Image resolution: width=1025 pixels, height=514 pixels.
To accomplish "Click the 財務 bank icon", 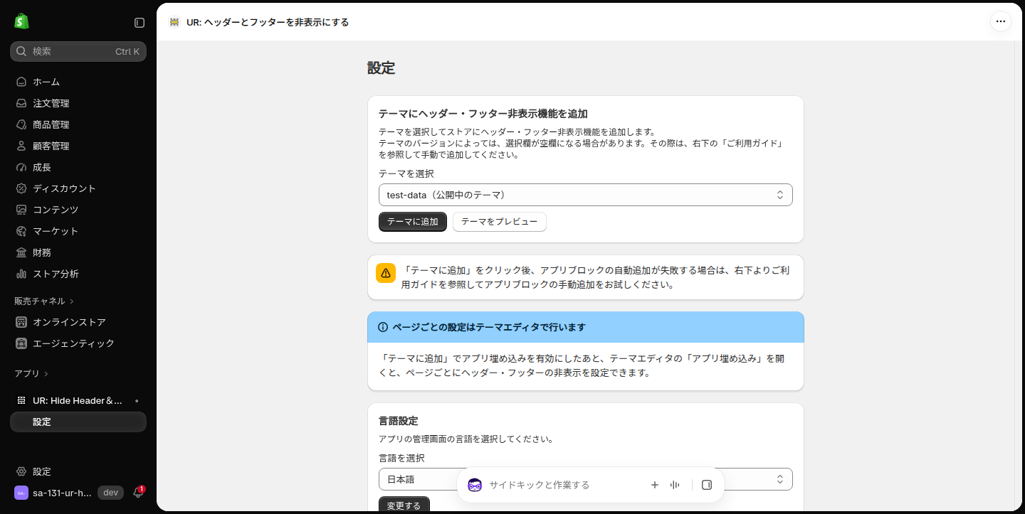I will coord(21,252).
